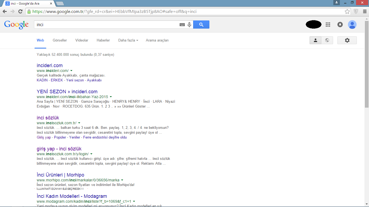Click the Chrome user profile button in title bar
The height and width of the screenshot is (207, 369).
[337, 2]
